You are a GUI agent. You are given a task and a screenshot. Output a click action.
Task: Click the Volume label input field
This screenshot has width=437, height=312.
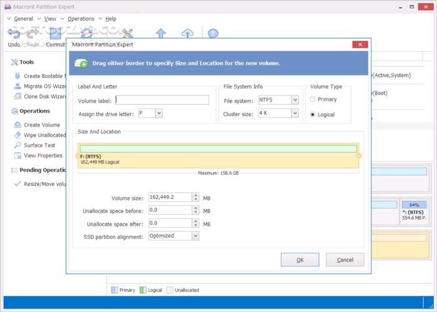tap(162, 100)
